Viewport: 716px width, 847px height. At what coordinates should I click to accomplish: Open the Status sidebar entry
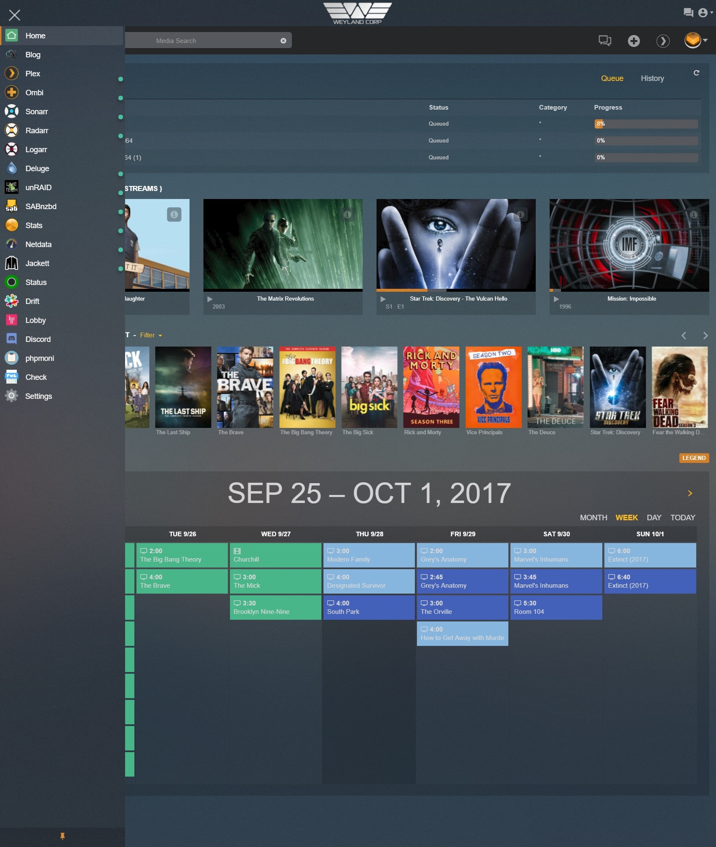coord(61,282)
